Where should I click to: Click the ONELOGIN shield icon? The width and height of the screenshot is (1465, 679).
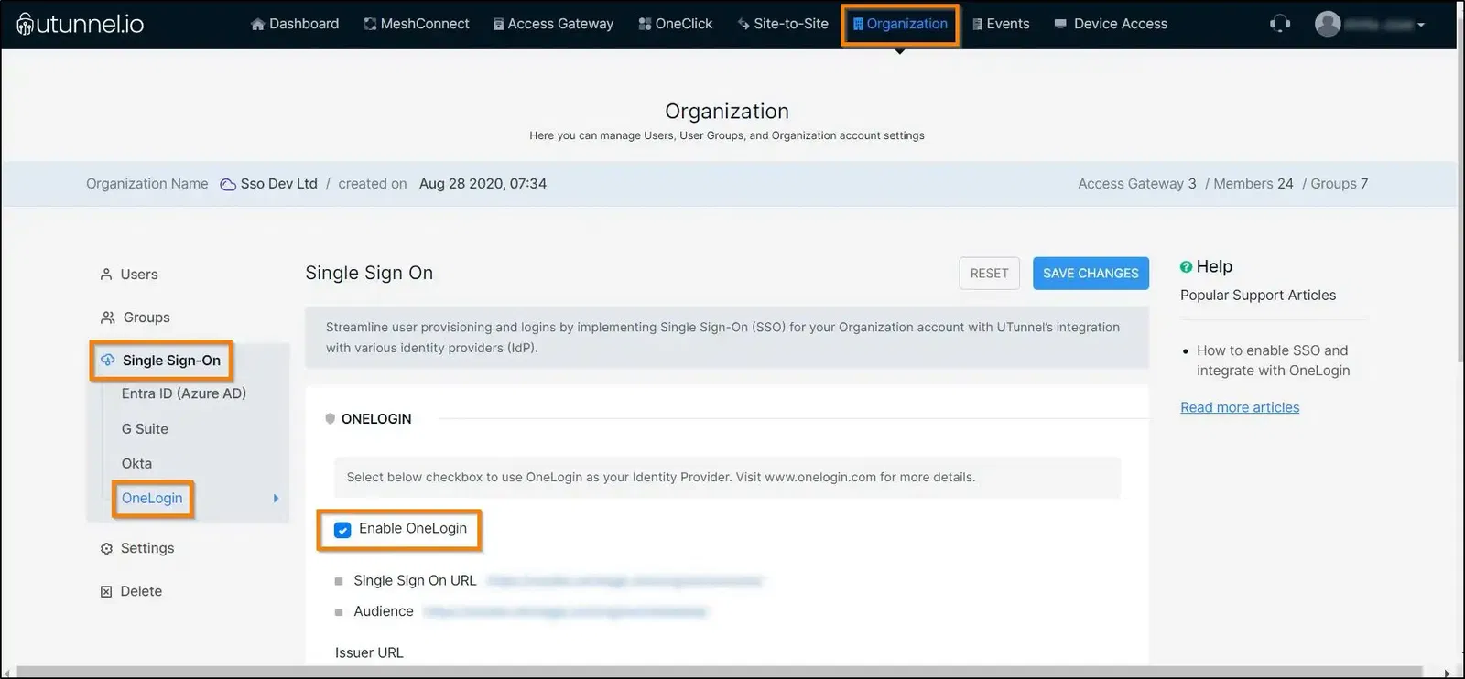331,418
